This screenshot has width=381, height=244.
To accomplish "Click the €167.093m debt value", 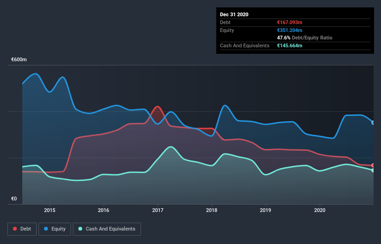I will tap(290, 22).
